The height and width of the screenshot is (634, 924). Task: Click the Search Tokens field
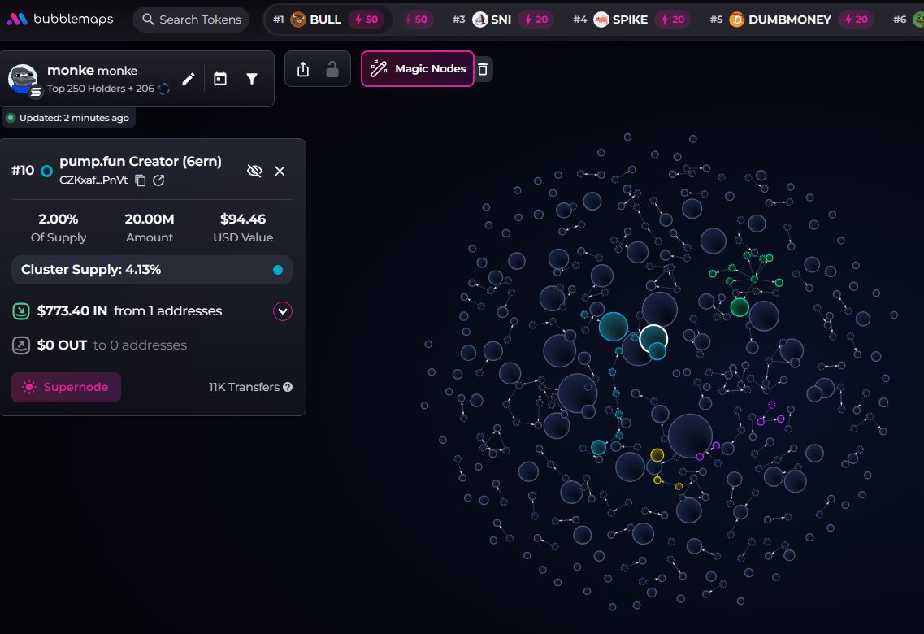192,20
